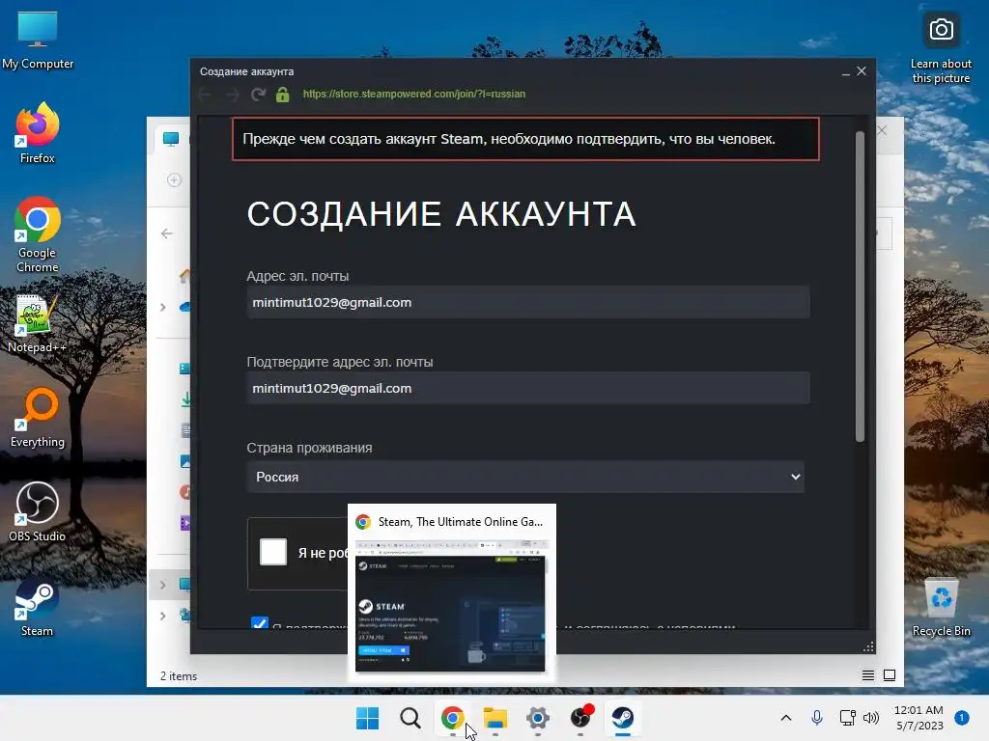
Task: Open the OBS Studio taskbar icon
Action: (580, 717)
